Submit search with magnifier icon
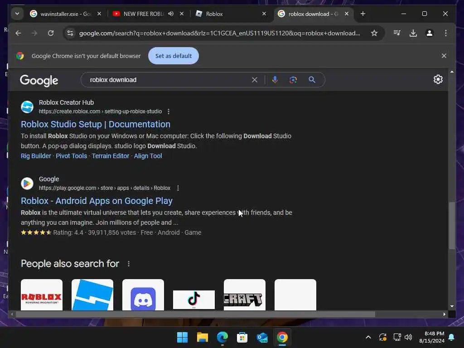Image resolution: width=464 pixels, height=348 pixels. [x=312, y=80]
